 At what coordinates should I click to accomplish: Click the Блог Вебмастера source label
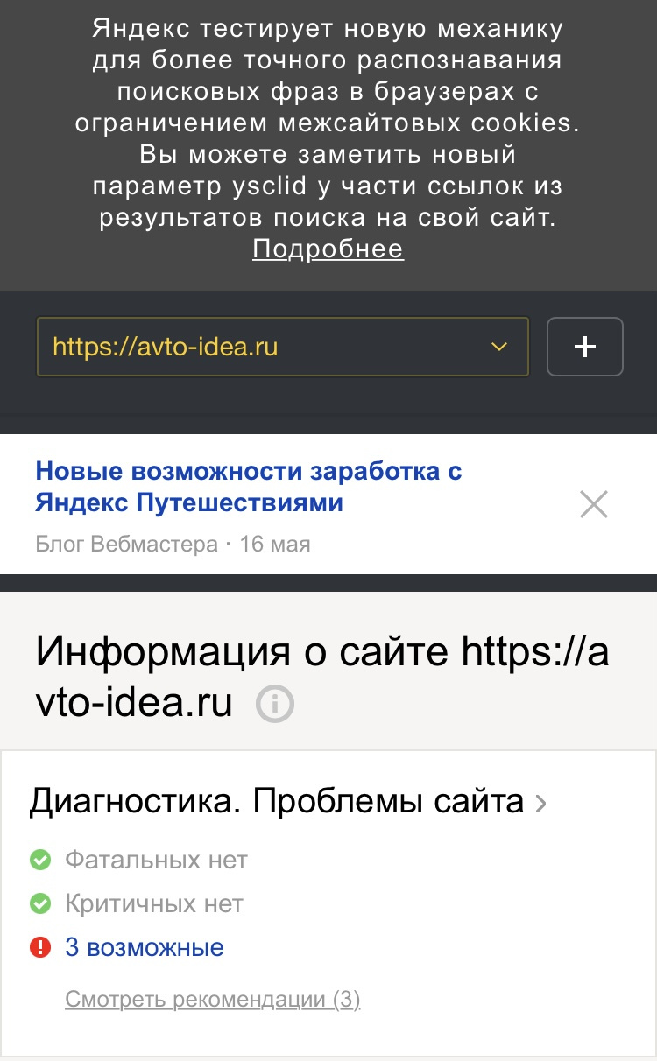coord(126,545)
